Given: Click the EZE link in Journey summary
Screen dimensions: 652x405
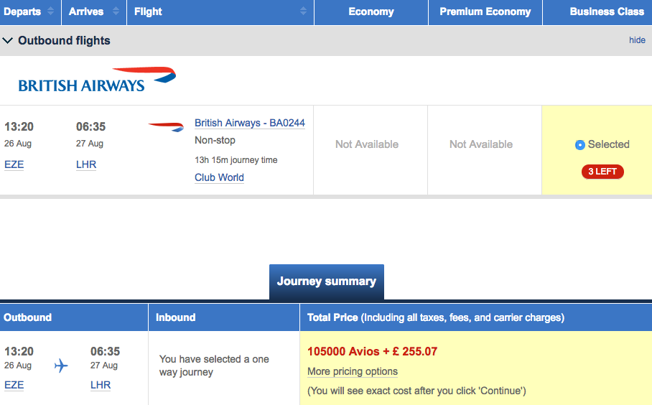Looking at the screenshot, I should click(14, 385).
